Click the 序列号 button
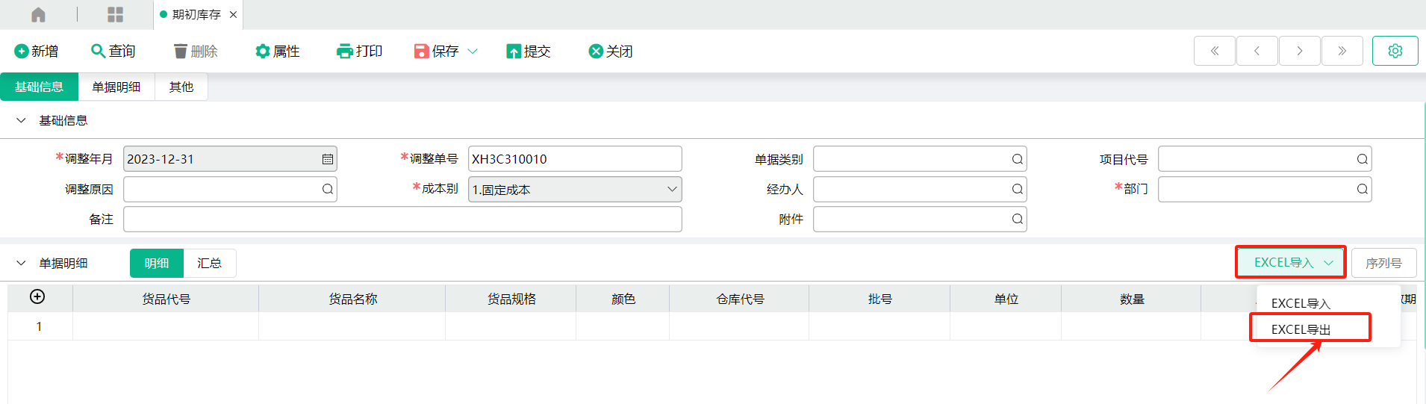The width and height of the screenshot is (1426, 404). click(x=1383, y=263)
